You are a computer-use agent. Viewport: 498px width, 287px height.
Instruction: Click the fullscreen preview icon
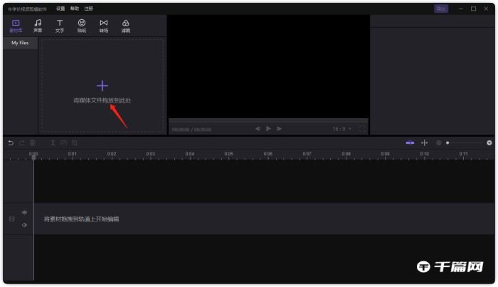coord(362,129)
